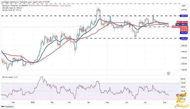This screenshot has height=109, width=190.
Task: Select the blue EMA 1856.12 price tag
Action: (x=182, y=25)
